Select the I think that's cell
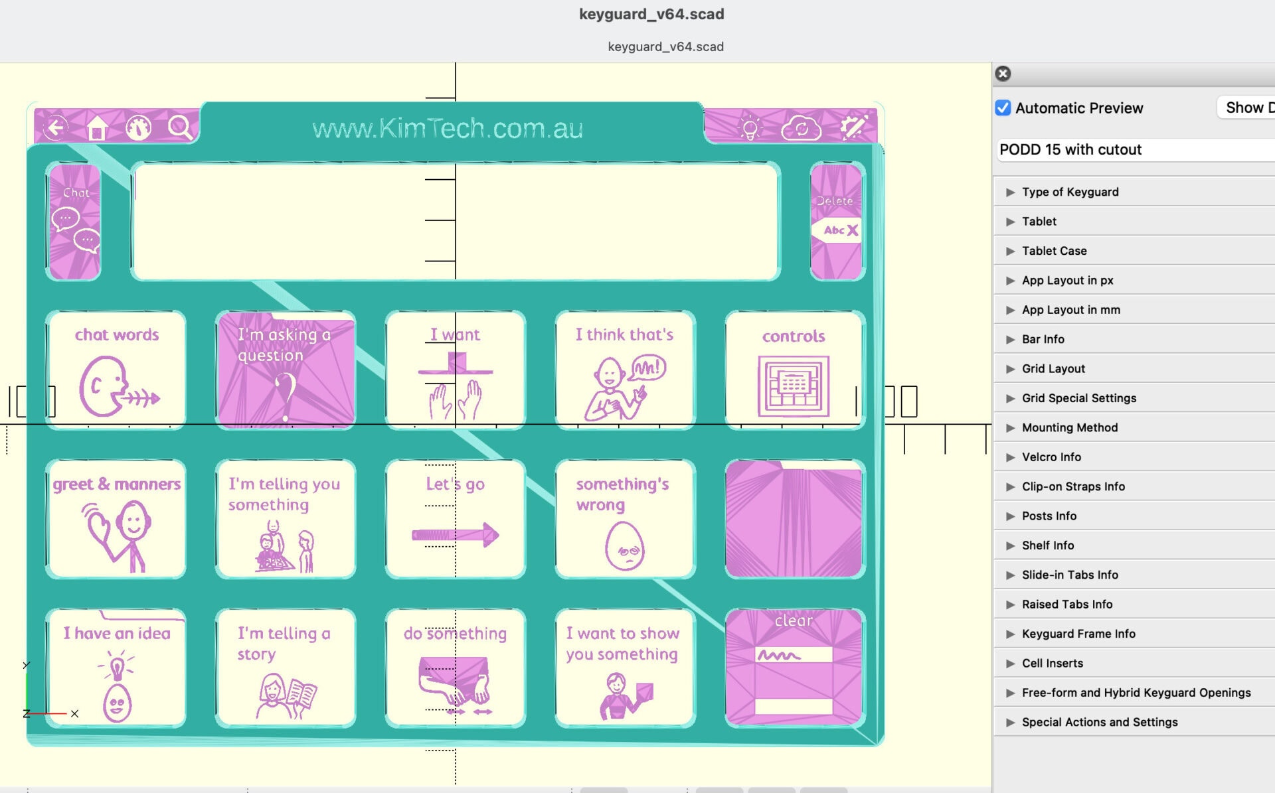 626,370
